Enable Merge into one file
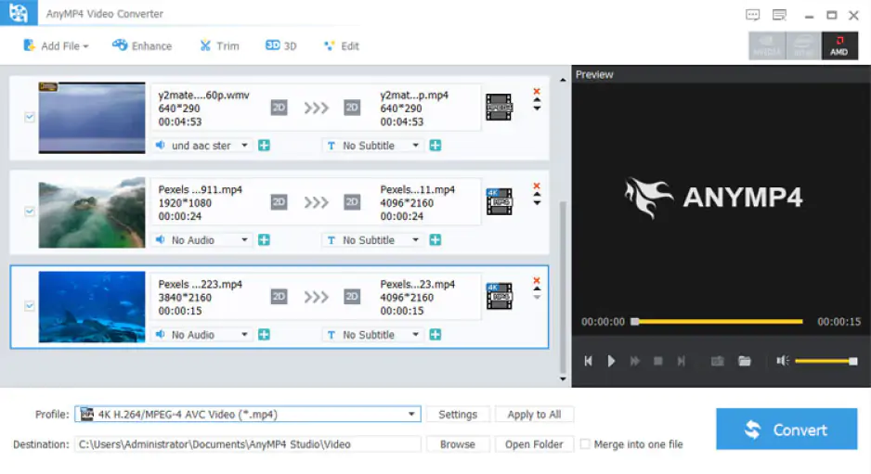Image resolution: width=871 pixels, height=474 pixels. tap(585, 444)
